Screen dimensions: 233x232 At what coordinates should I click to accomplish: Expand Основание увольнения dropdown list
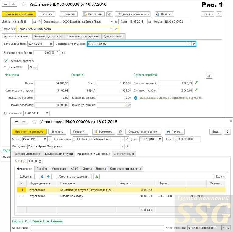pyautogui.click(x=189, y=44)
